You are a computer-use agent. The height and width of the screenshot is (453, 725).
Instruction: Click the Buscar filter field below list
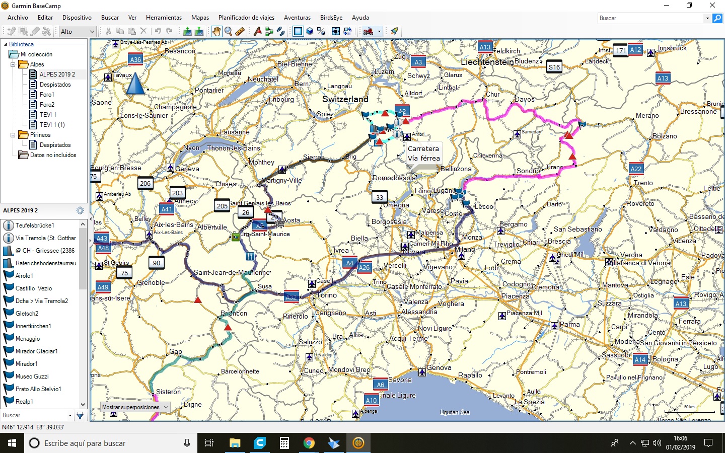point(34,415)
